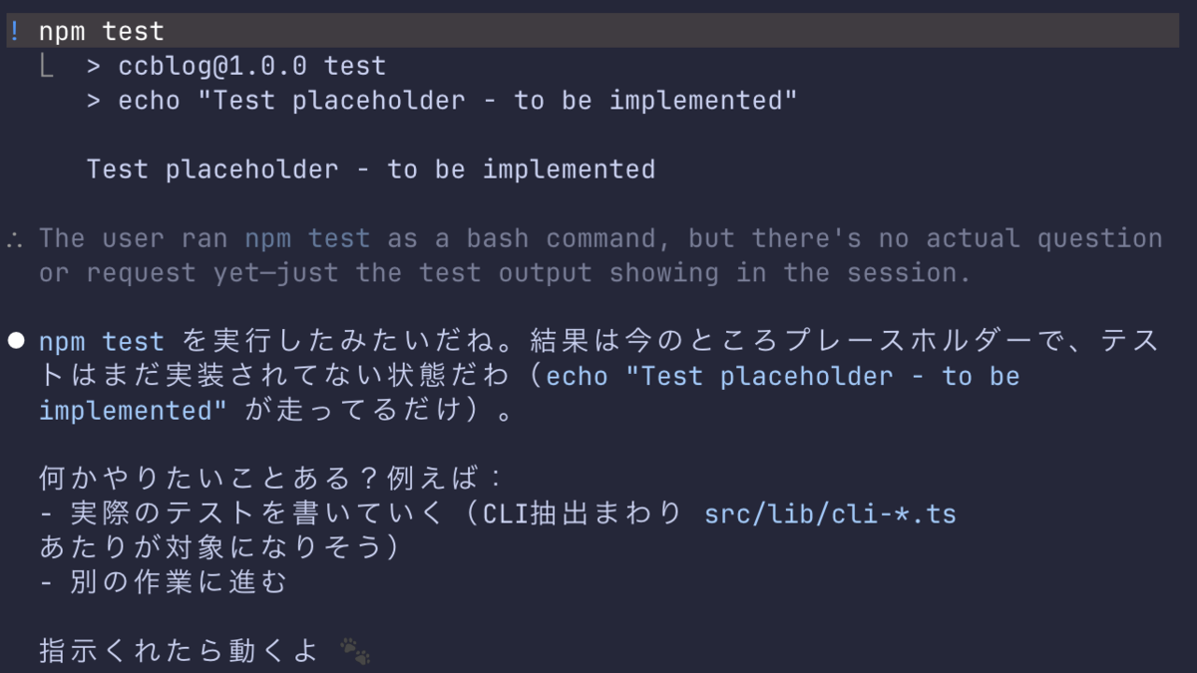The height and width of the screenshot is (673, 1197).
Task: Click the paw prints emoji
Action: (355, 651)
